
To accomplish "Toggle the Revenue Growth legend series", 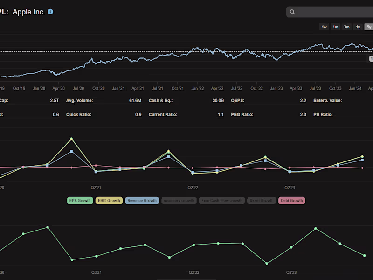I will [x=142, y=201].
